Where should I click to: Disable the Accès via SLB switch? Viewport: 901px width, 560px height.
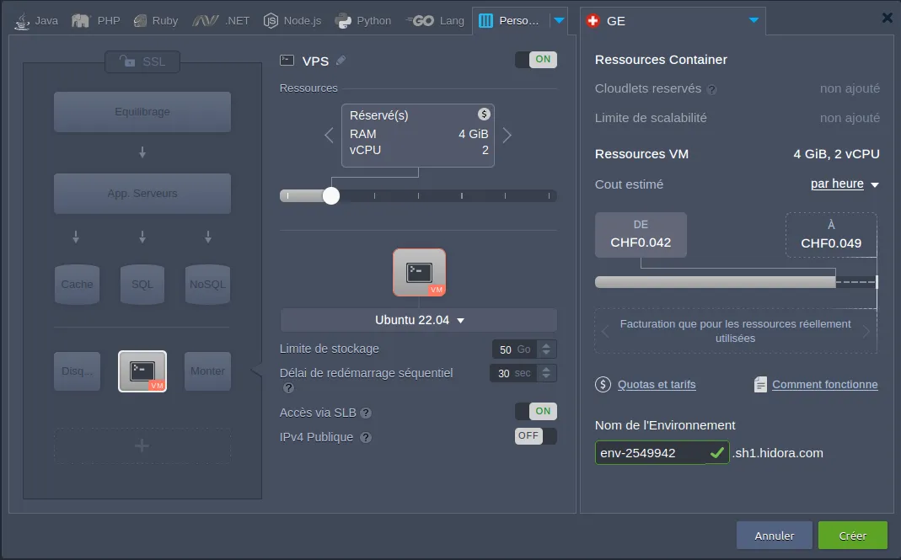[535, 411]
